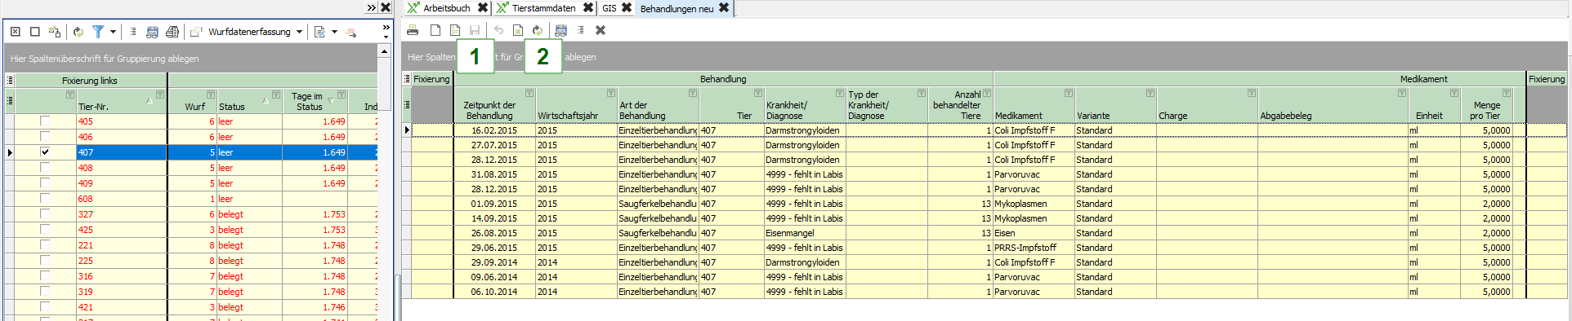Click the pig transfer icon in left toolbar
The image size is (1572, 321).
(x=351, y=33)
